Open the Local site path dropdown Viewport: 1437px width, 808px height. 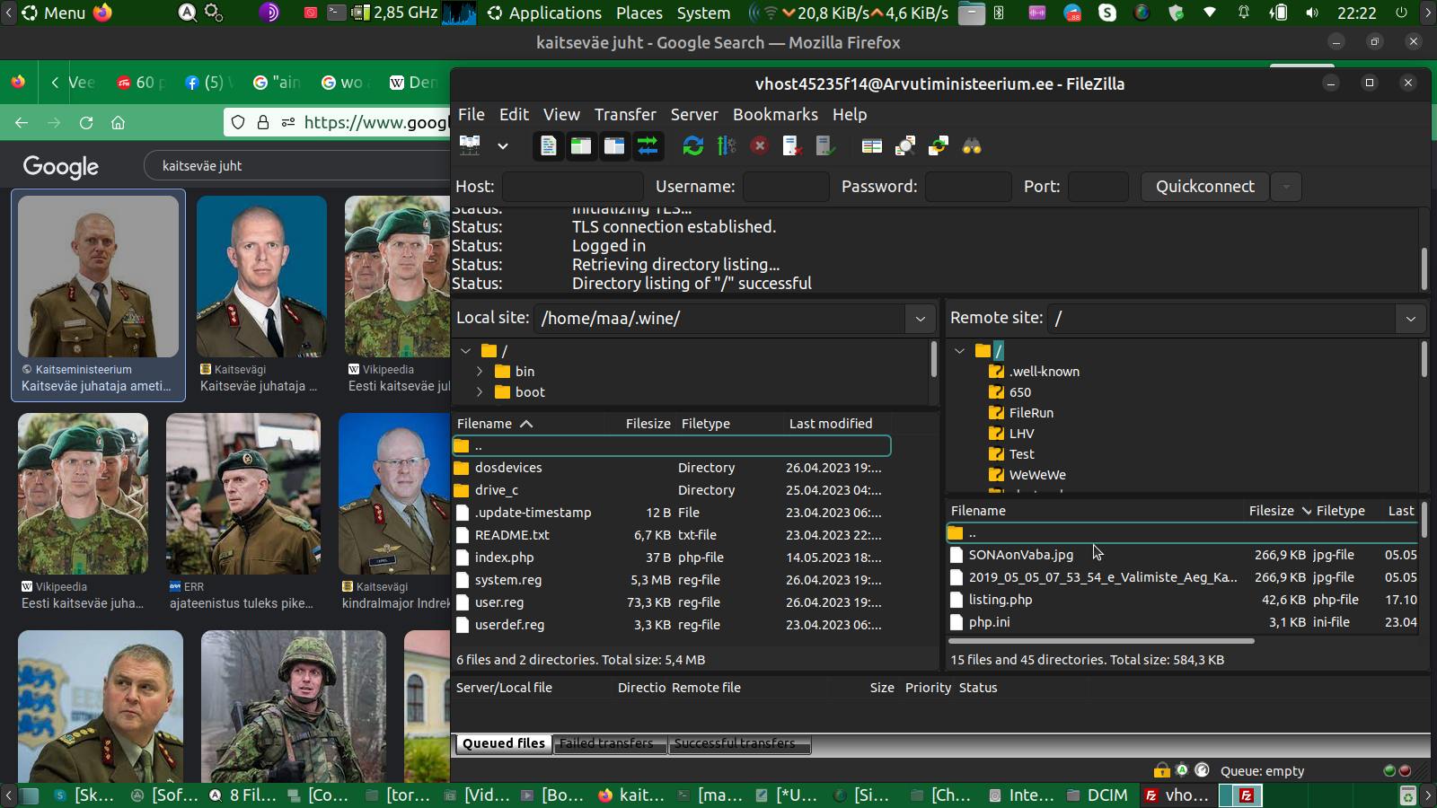point(920,319)
